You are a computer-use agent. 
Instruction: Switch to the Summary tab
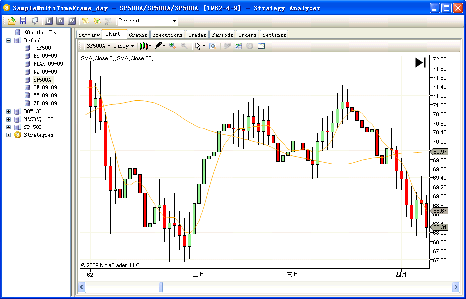click(89, 35)
